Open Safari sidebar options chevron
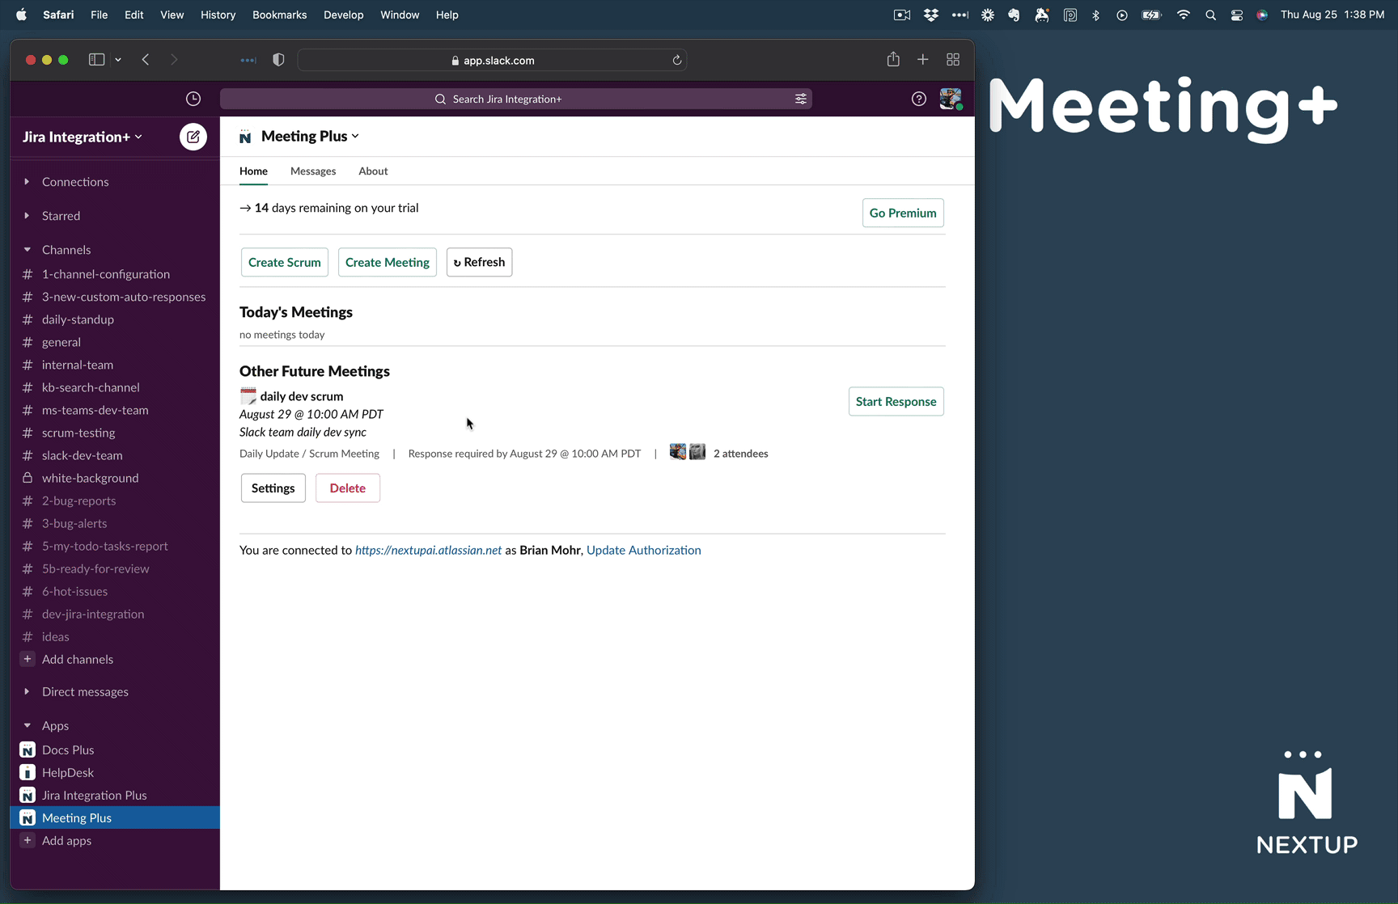This screenshot has width=1398, height=904. (x=118, y=60)
